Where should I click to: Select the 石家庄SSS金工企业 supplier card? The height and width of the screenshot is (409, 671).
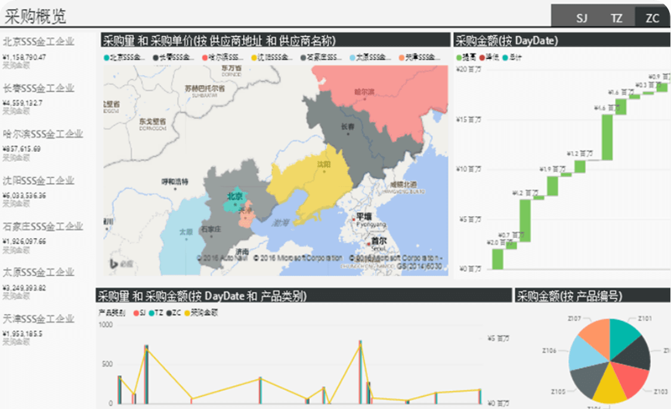tap(43, 238)
